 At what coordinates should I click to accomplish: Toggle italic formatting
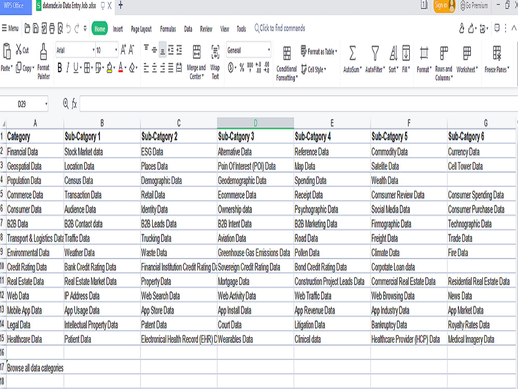[68, 68]
